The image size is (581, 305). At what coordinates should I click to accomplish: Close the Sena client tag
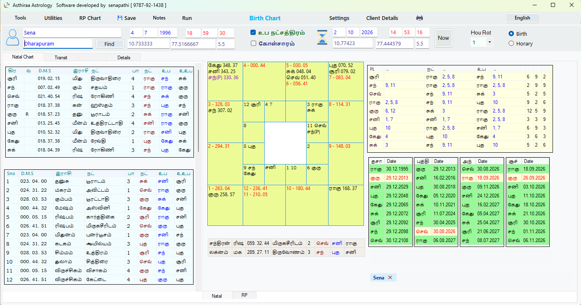coord(390,277)
